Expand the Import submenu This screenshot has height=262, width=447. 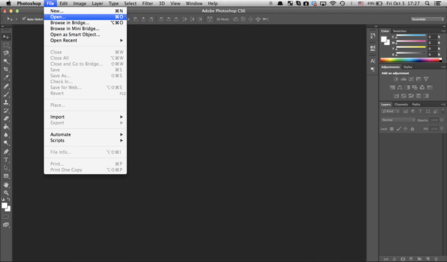[x=85, y=117]
